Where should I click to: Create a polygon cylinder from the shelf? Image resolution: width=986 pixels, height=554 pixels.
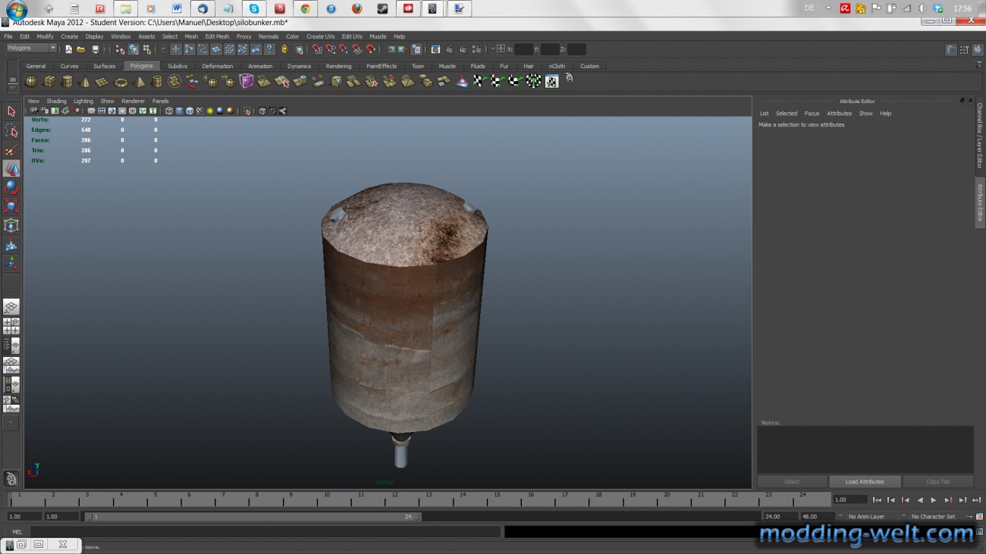coord(68,81)
